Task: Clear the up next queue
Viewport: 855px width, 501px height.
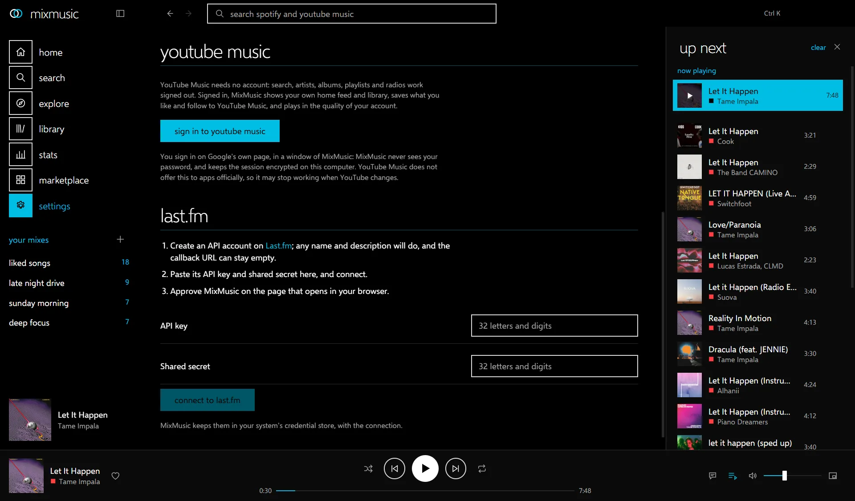Action: coord(818,47)
